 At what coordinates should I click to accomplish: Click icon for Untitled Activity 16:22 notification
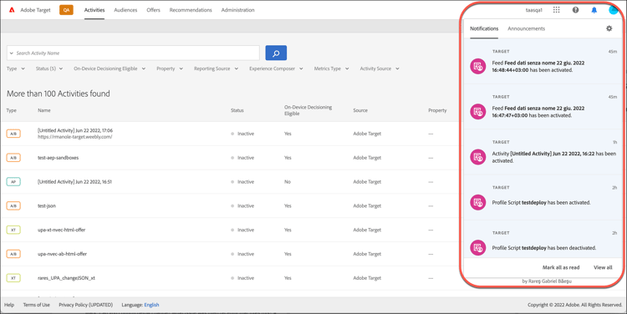click(x=478, y=157)
